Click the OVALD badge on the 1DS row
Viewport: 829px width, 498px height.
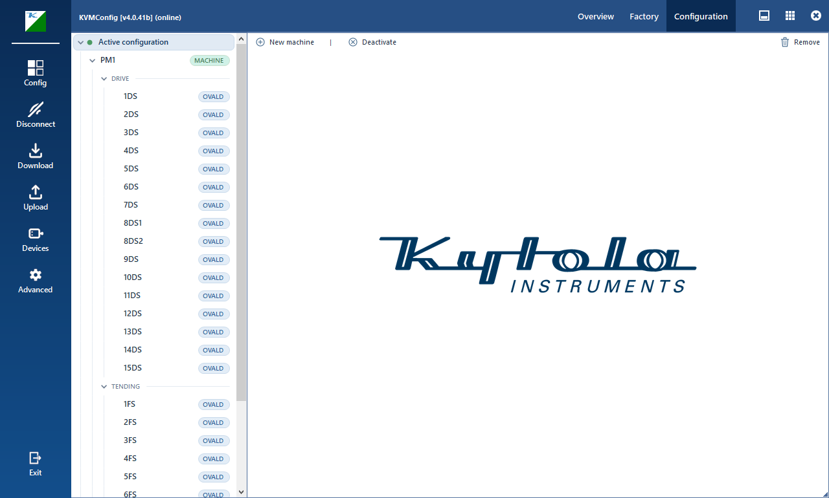214,97
